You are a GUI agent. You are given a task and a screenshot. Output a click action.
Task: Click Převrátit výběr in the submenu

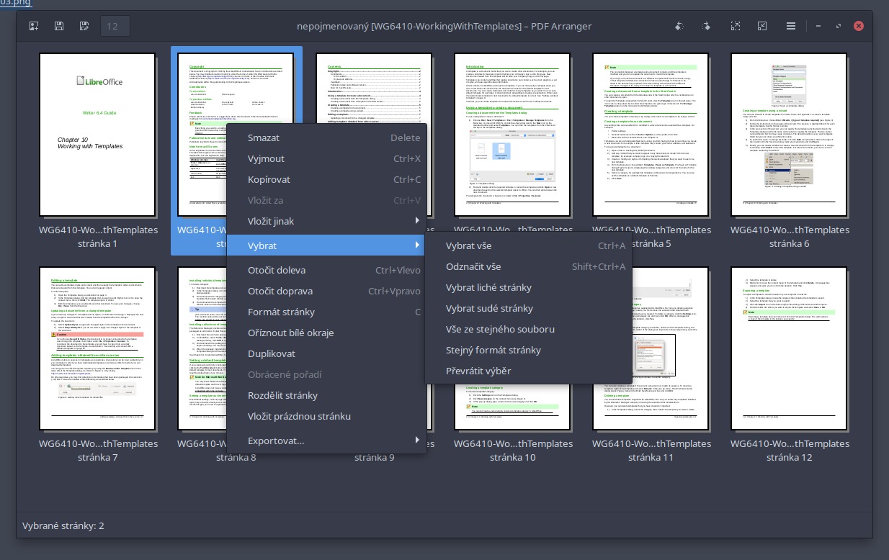528,371
